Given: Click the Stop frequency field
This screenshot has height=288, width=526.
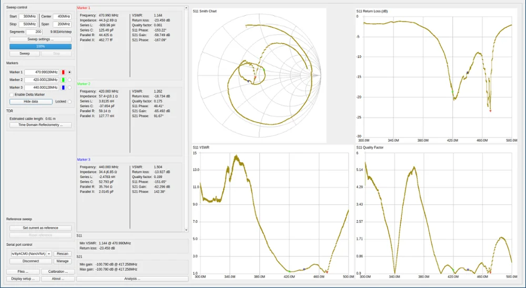Looking at the screenshot, I should [x=28, y=24].
